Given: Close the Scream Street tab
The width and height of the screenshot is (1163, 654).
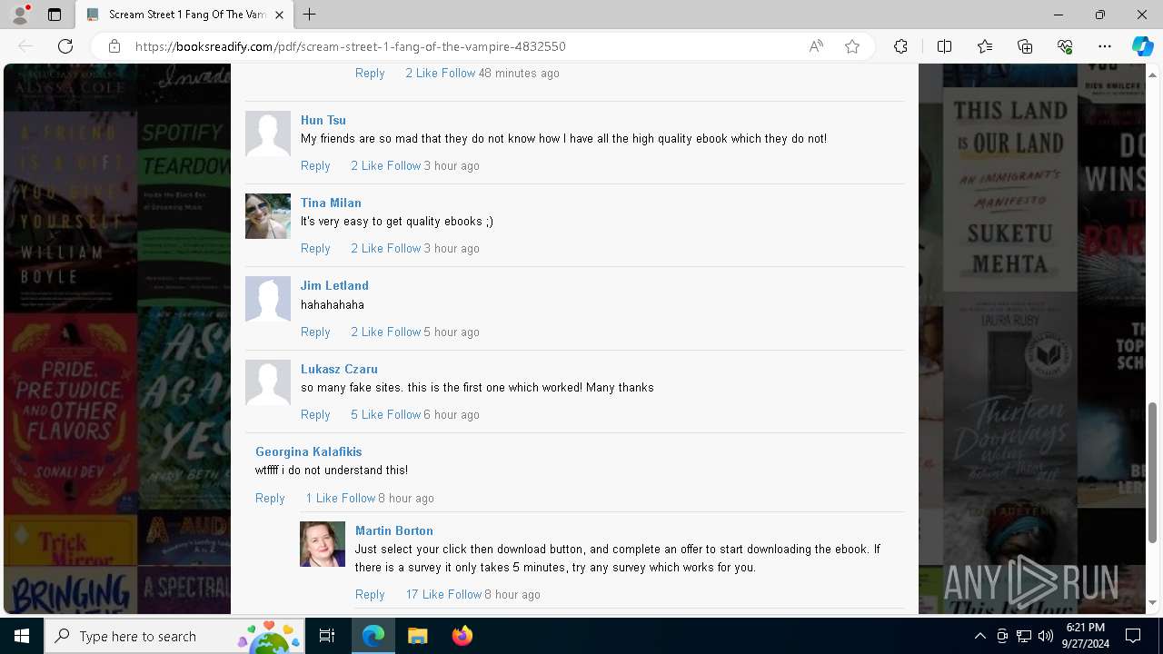Looking at the screenshot, I should coord(279,15).
